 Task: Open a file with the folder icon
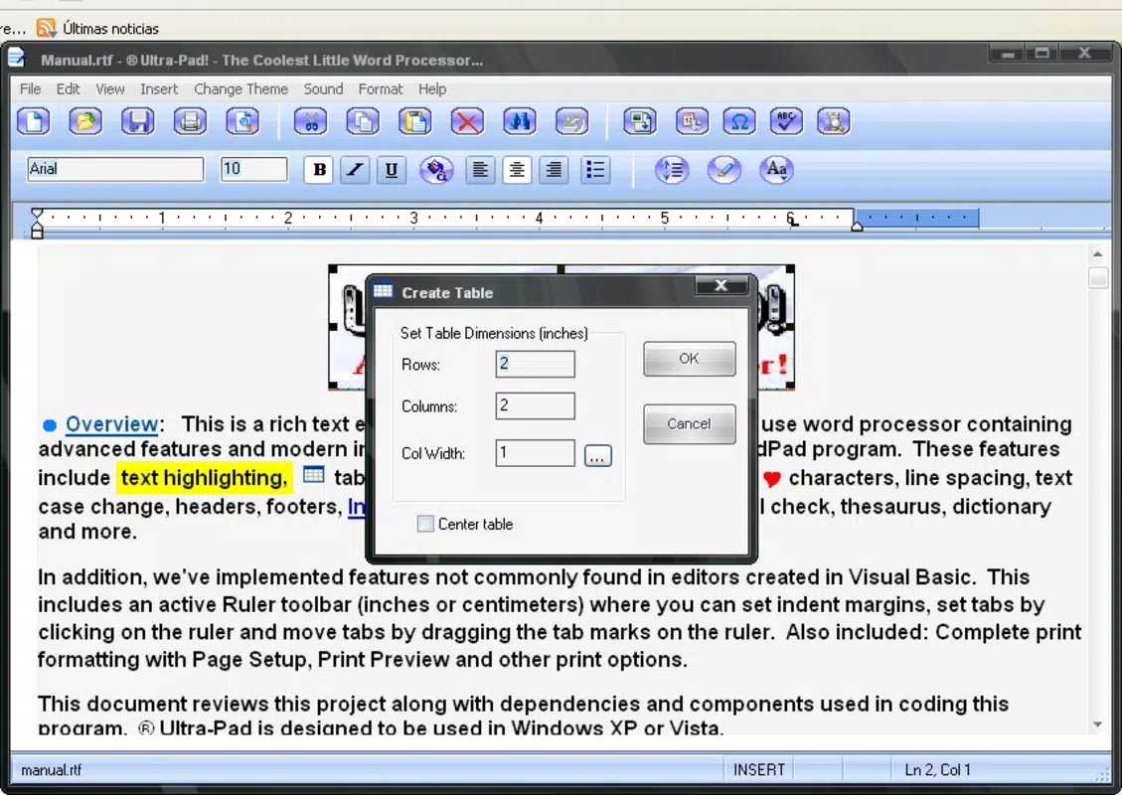coord(85,121)
